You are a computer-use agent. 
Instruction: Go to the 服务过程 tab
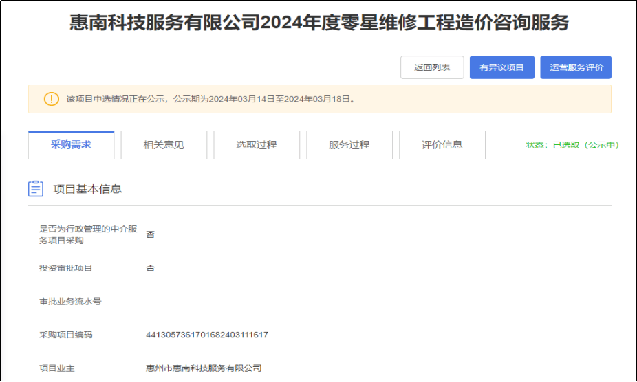click(x=349, y=145)
